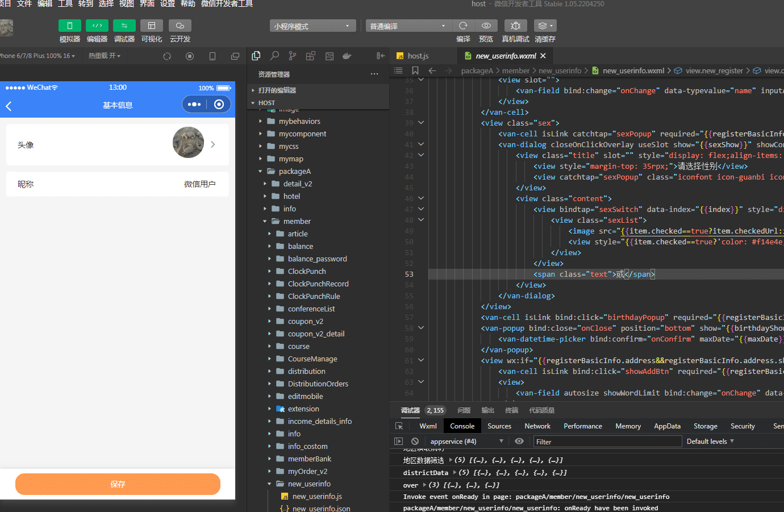This screenshot has width=784, height=512.
Task: Toggle the 可视化 visual panel
Action: [152, 26]
